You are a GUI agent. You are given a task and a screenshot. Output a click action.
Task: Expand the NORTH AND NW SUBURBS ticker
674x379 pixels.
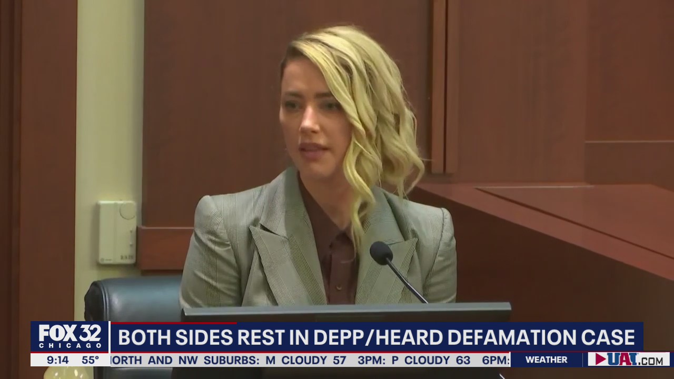tap(184, 361)
